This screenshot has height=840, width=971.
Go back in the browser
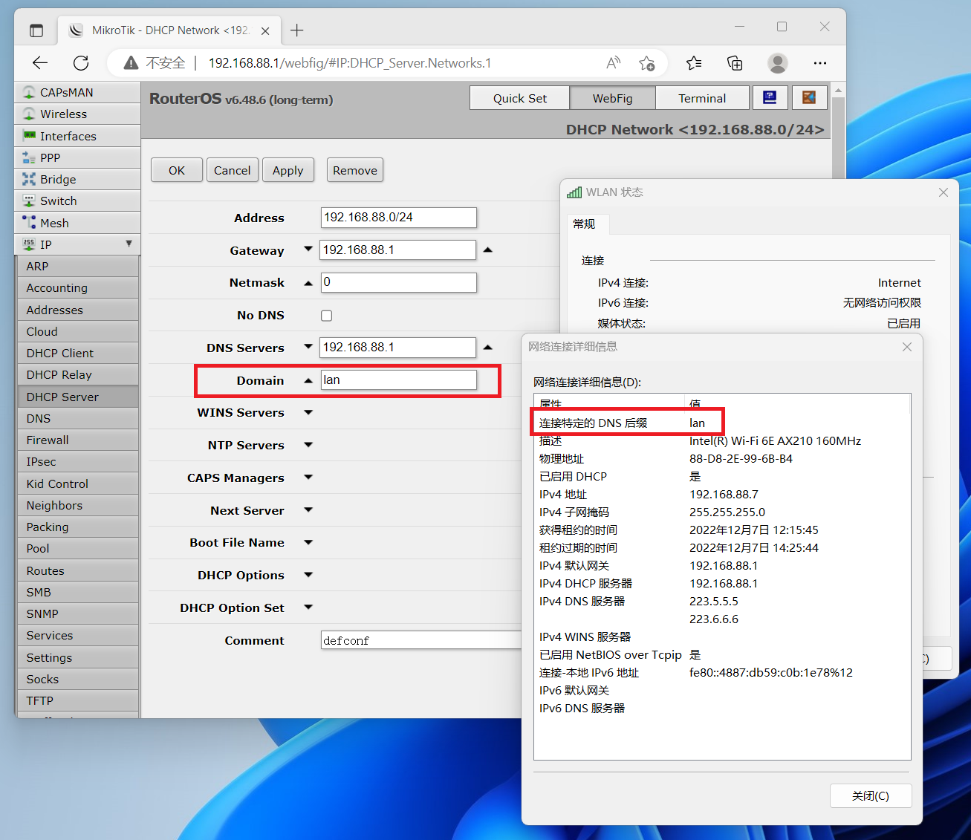[40, 63]
